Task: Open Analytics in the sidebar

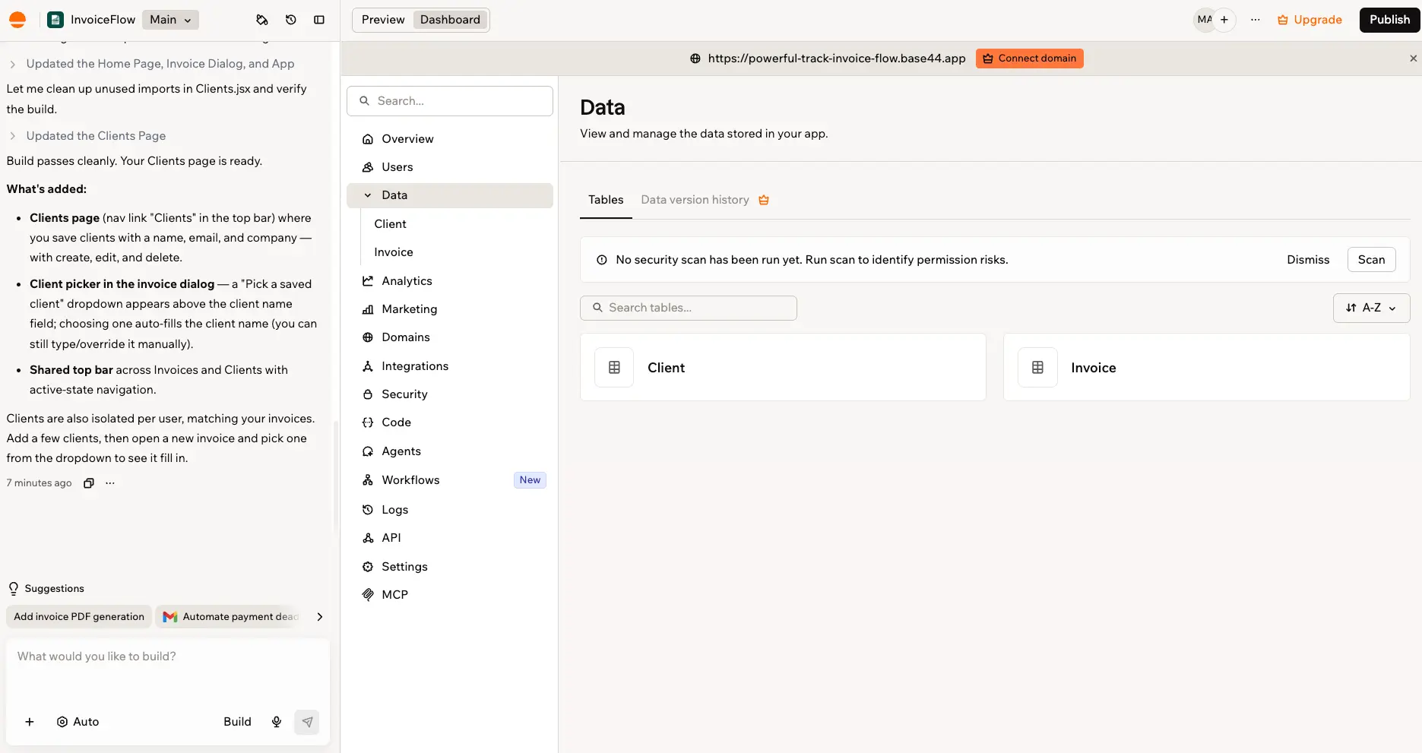Action: point(450,281)
